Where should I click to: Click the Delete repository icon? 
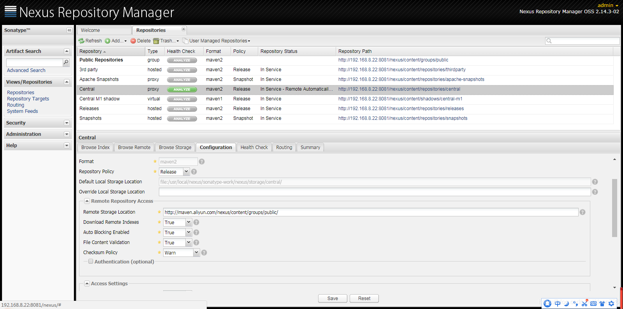tap(133, 41)
